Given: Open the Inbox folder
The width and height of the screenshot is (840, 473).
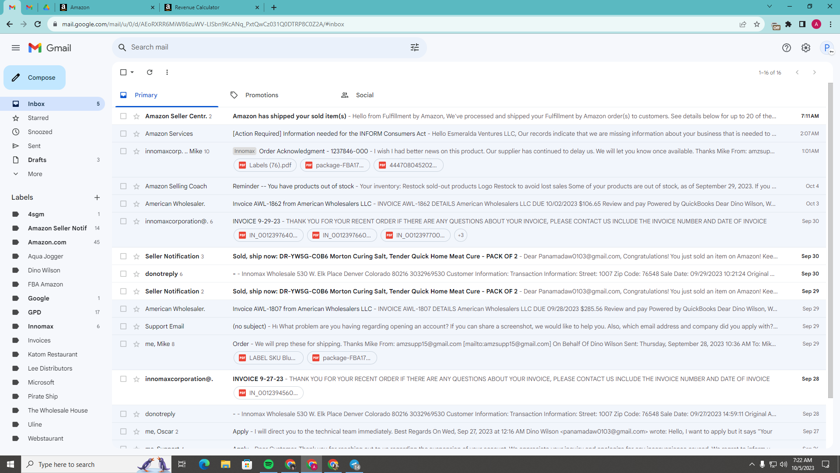Looking at the screenshot, I should 52,104.
